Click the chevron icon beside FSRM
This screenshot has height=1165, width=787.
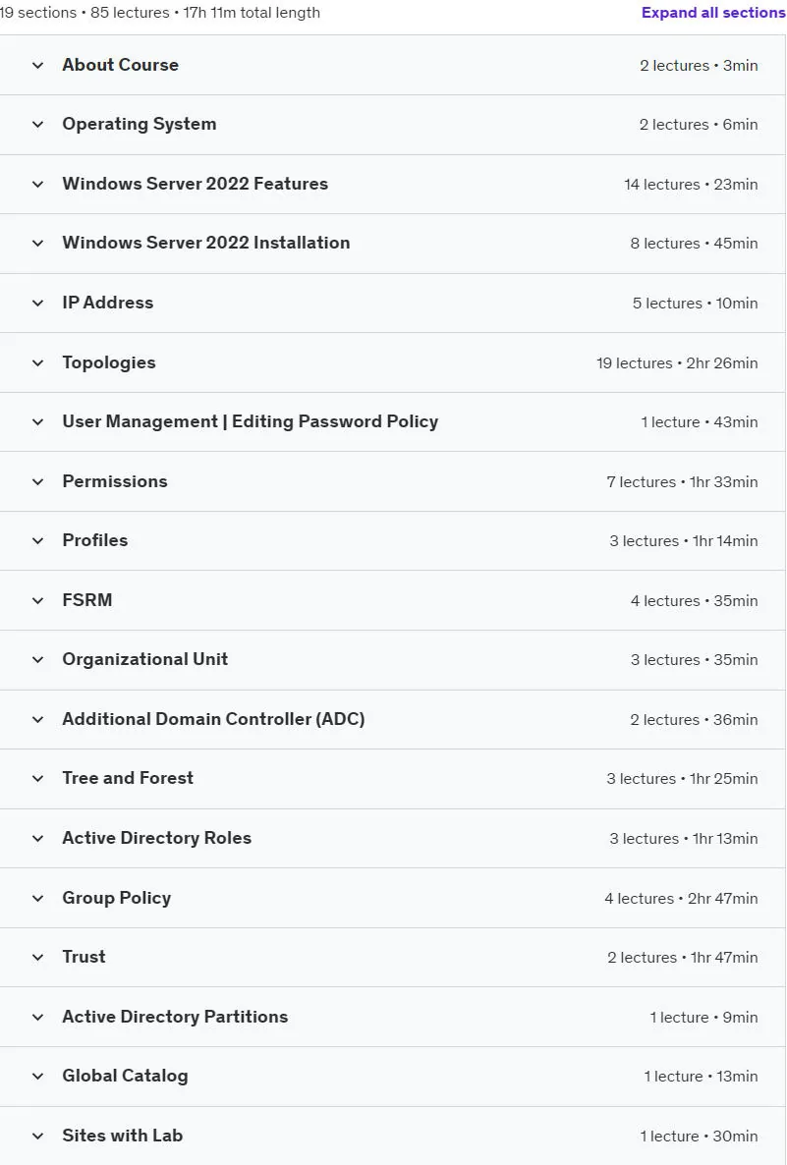point(38,601)
